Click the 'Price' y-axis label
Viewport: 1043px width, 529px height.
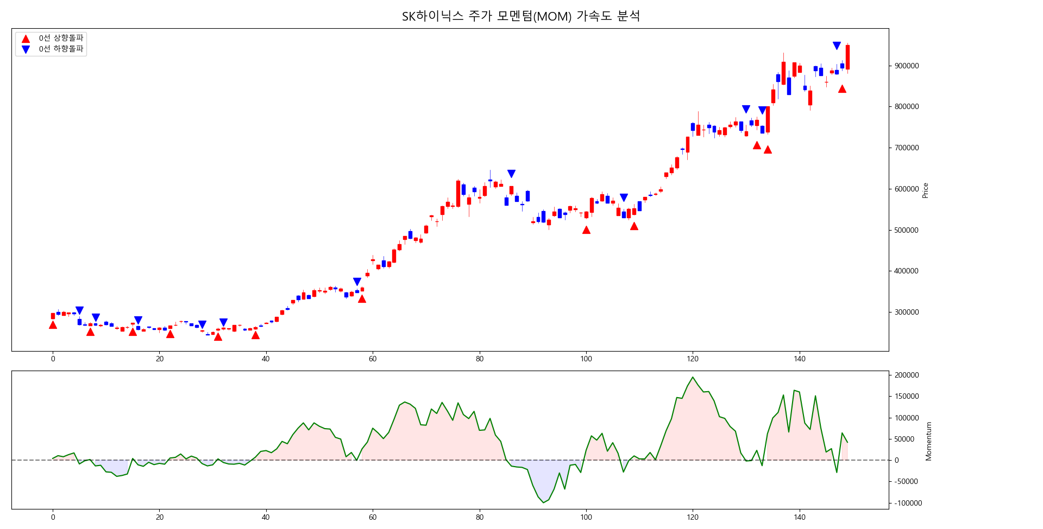tap(925, 190)
